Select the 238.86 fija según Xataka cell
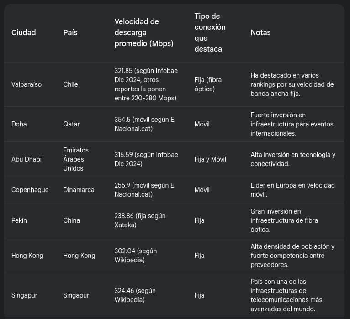Screen dimensions: 350x319 click(140, 220)
